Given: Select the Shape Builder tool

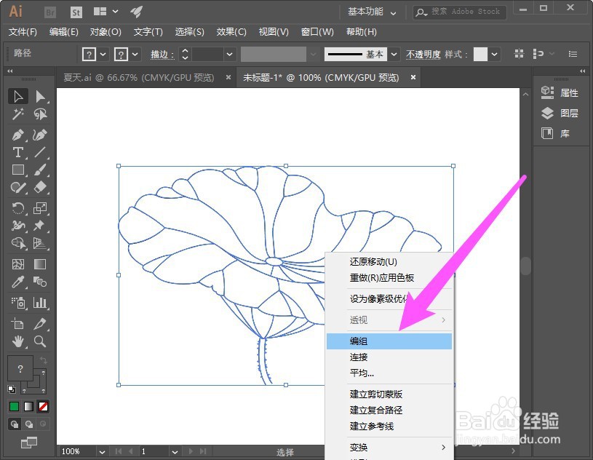Looking at the screenshot, I should point(17,243).
